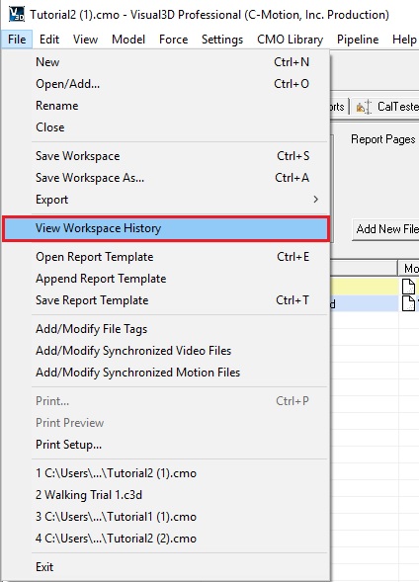Open the Pipeline menu
This screenshot has height=582, width=419.
358,40
